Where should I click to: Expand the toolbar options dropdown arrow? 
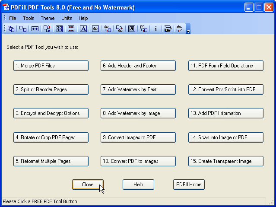(188, 30)
